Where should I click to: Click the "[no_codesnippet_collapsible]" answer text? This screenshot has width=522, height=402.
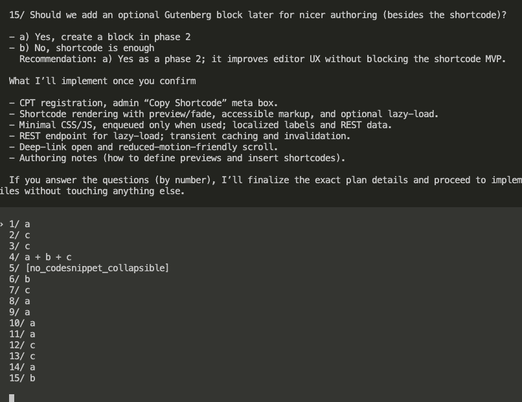tap(96, 268)
